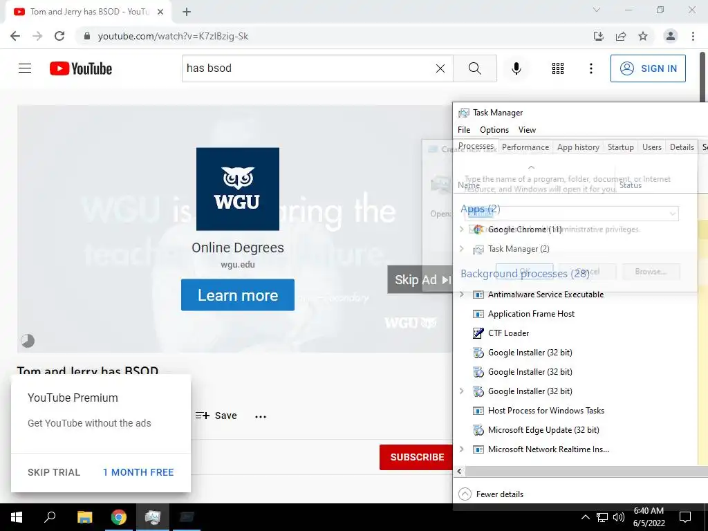
Task: Click the address bar URL
Action: [x=173, y=36]
